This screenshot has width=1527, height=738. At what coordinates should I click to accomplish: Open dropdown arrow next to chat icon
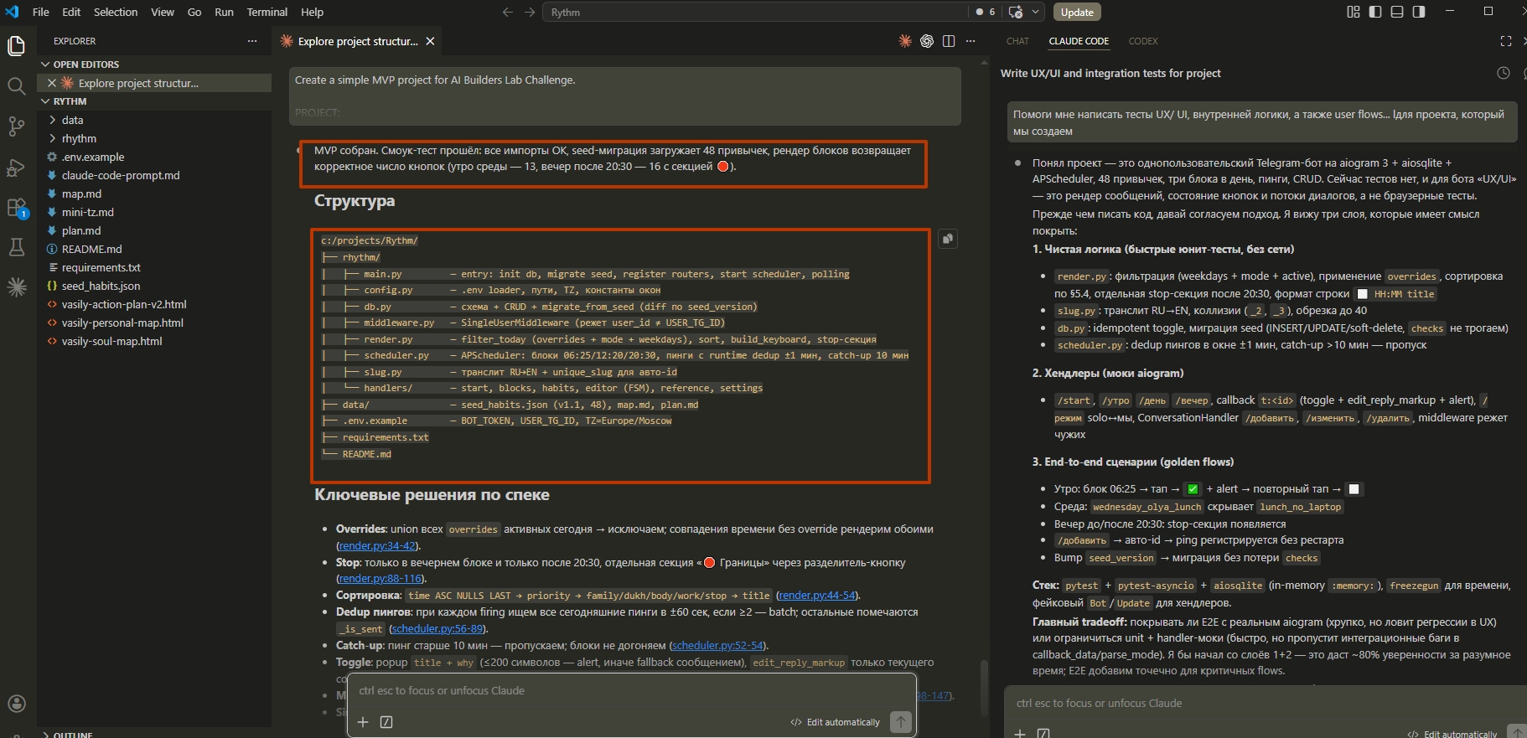point(1036,12)
